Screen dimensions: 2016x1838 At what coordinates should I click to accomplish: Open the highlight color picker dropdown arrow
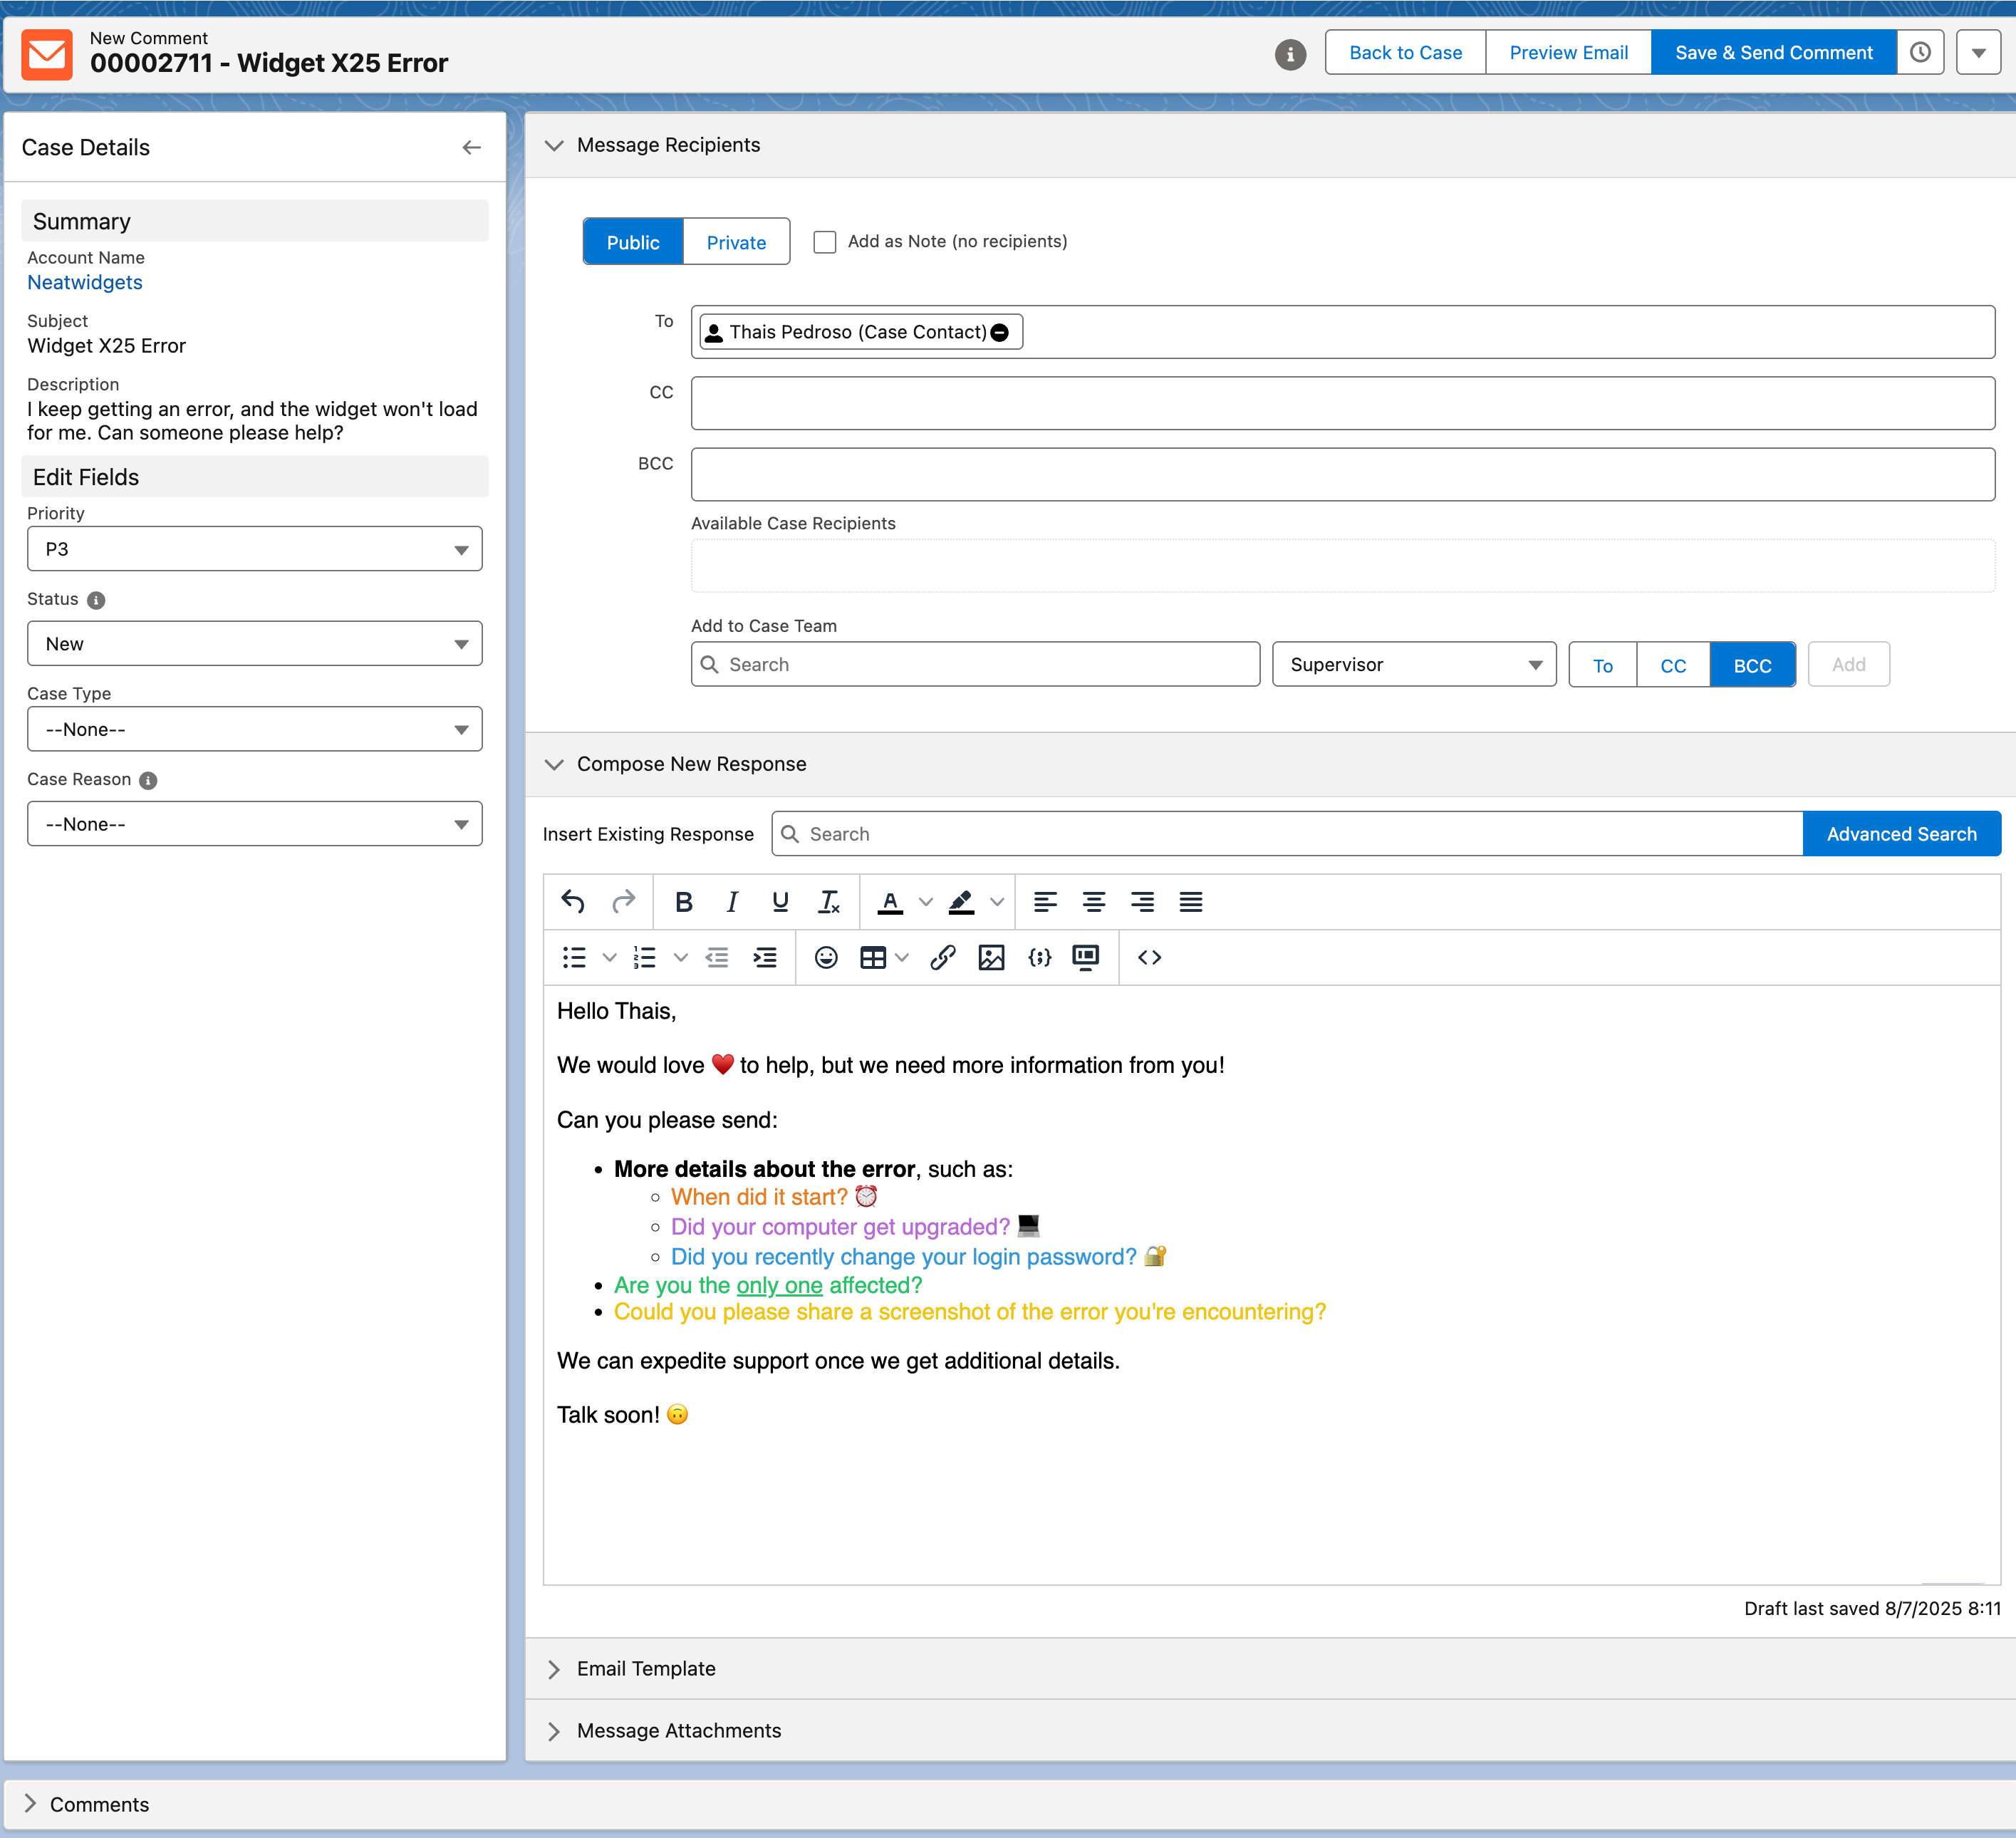pyautogui.click(x=997, y=902)
